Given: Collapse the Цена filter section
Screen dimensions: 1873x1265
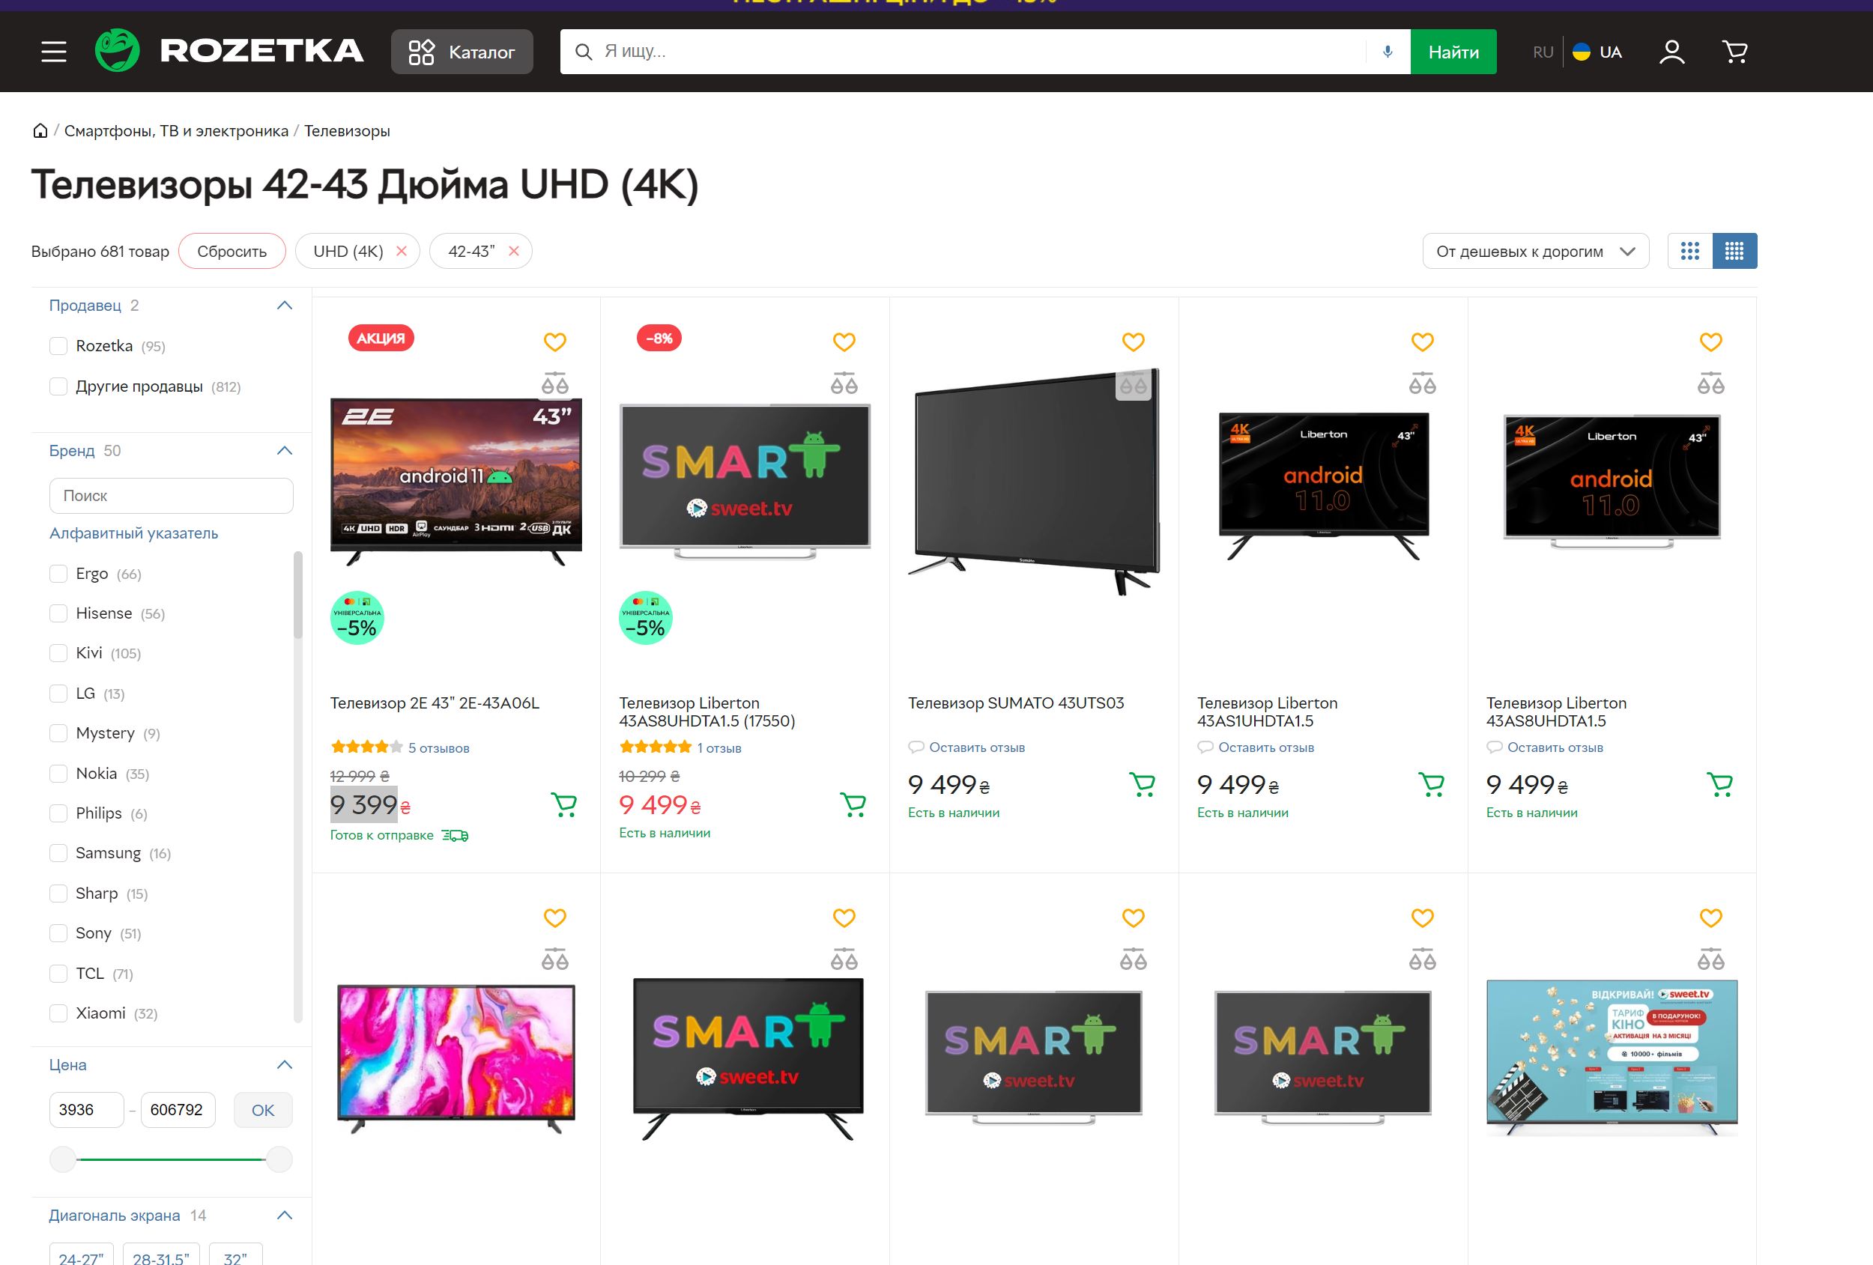Looking at the screenshot, I should pos(284,1065).
